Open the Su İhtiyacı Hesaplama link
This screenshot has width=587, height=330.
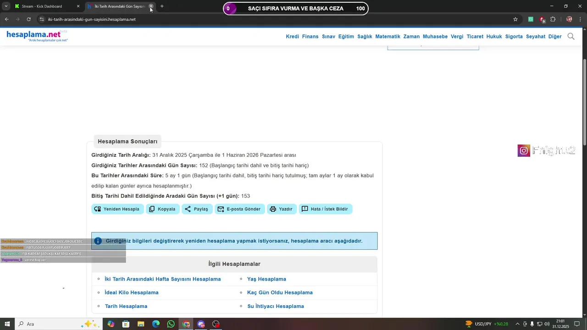point(276,306)
